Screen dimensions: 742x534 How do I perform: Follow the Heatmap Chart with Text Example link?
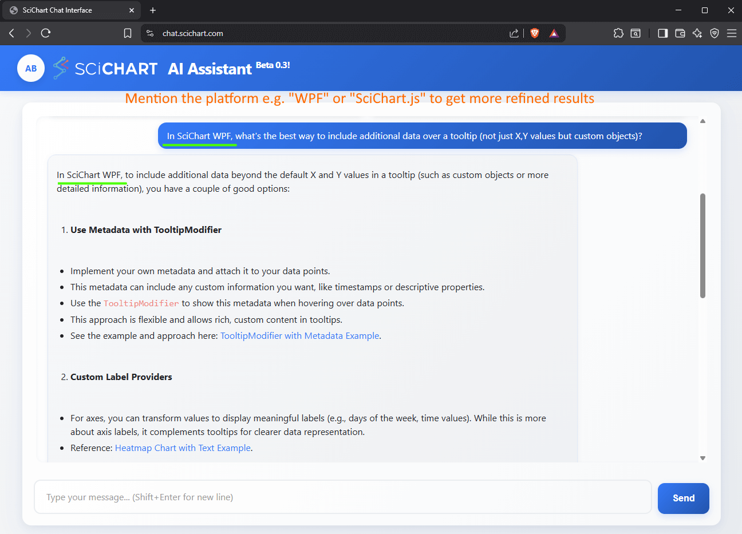pos(183,448)
